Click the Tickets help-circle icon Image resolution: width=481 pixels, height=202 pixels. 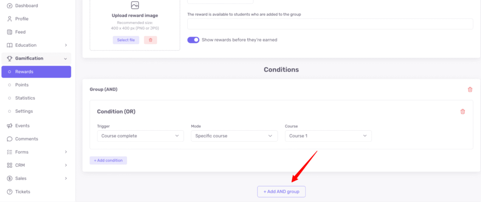tap(10, 192)
